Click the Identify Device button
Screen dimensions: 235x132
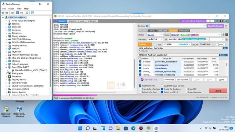tap(216, 26)
